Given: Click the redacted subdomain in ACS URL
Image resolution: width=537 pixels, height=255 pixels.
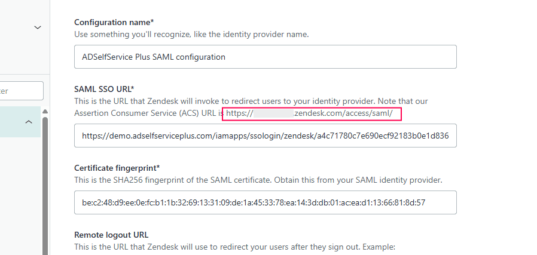Looking at the screenshot, I should click(273, 113).
